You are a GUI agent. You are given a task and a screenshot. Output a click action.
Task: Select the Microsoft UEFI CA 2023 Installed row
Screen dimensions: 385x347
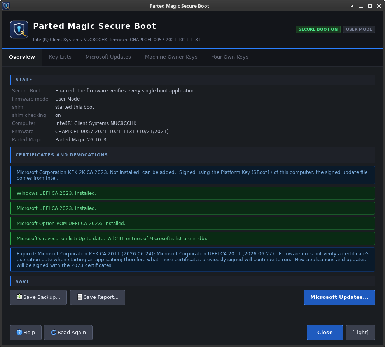click(x=192, y=208)
